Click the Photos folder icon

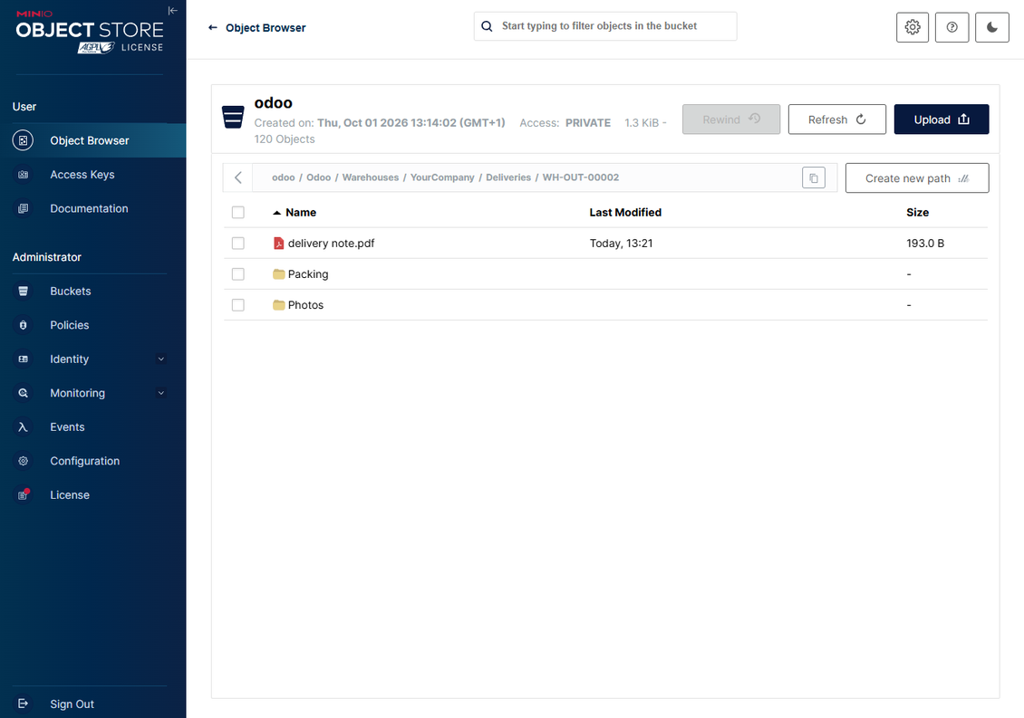click(279, 305)
